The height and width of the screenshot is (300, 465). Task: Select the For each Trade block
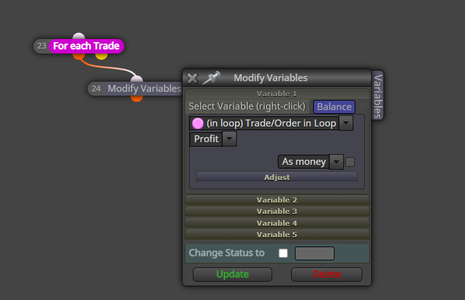point(86,46)
